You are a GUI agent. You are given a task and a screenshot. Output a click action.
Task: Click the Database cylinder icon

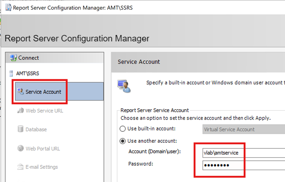[x=20, y=129]
